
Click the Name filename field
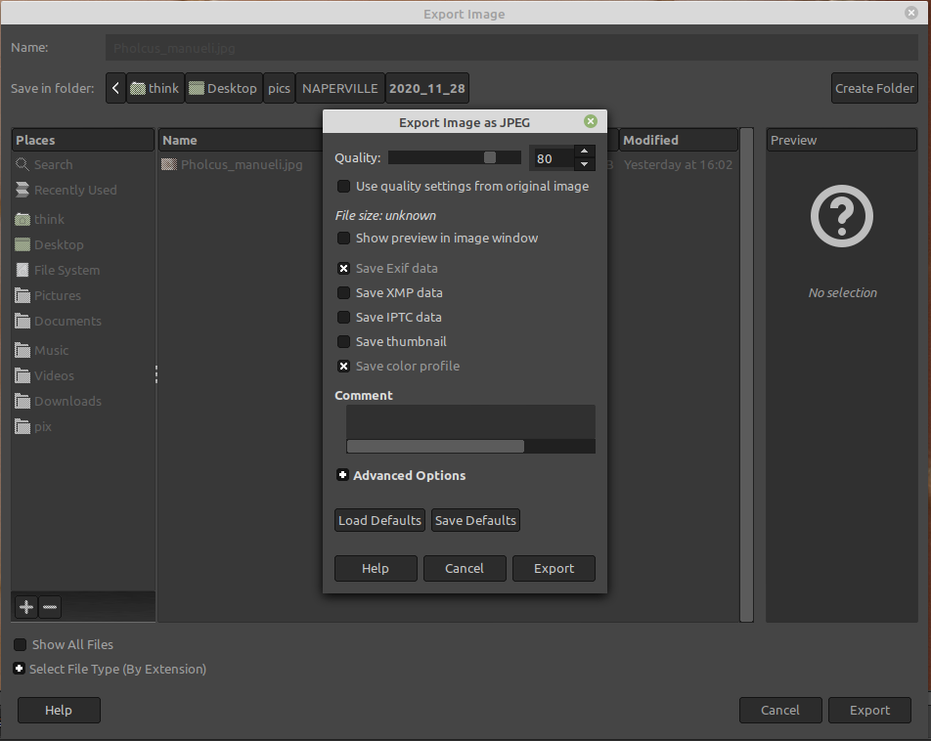(x=511, y=48)
